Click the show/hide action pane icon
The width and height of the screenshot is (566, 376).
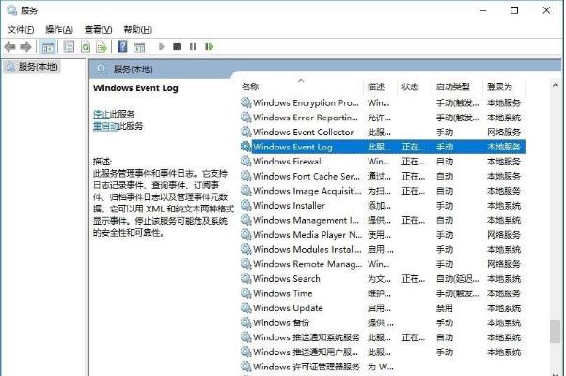[139, 47]
